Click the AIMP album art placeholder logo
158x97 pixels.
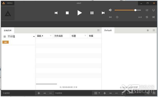tap(8, 14)
